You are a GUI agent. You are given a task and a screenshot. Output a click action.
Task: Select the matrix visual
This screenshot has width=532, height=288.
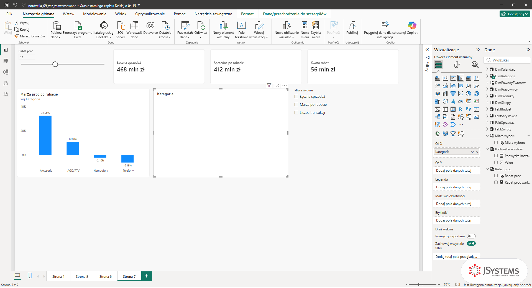tap(453, 109)
